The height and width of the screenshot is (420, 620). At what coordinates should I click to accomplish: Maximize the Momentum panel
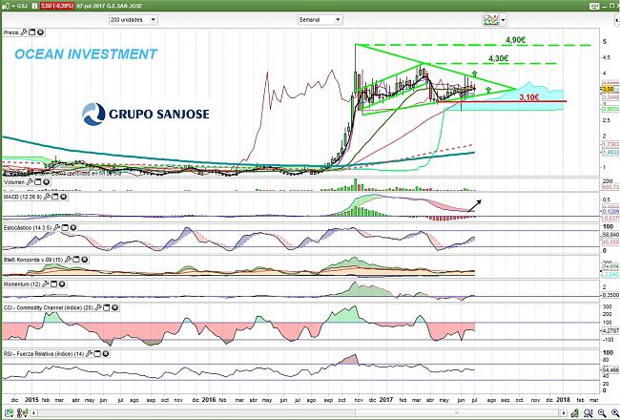pyautogui.click(x=53, y=284)
